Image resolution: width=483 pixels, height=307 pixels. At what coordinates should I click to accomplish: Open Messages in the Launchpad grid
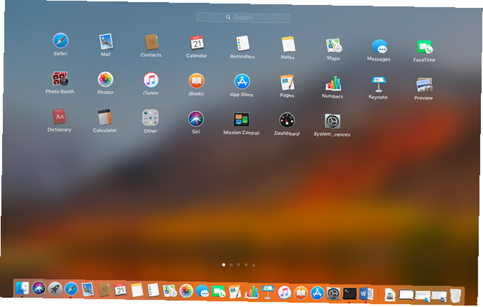click(x=379, y=46)
